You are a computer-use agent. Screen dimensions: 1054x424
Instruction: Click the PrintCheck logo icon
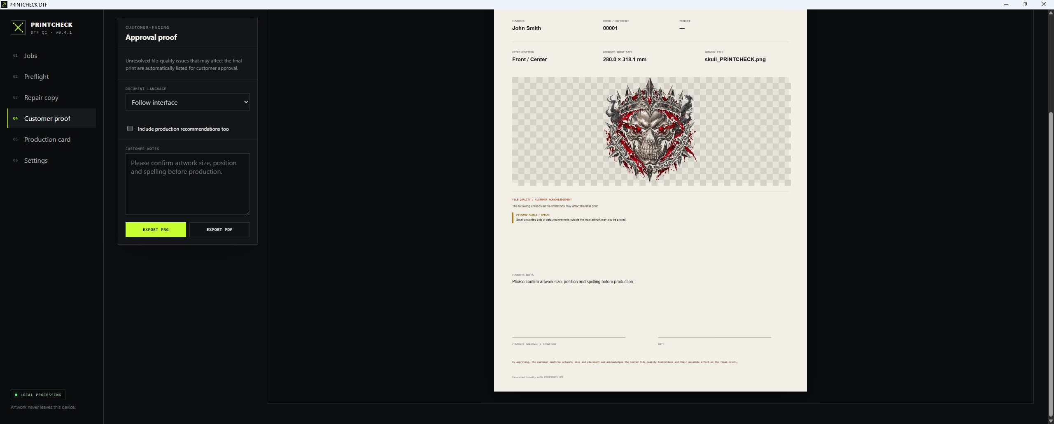click(18, 28)
